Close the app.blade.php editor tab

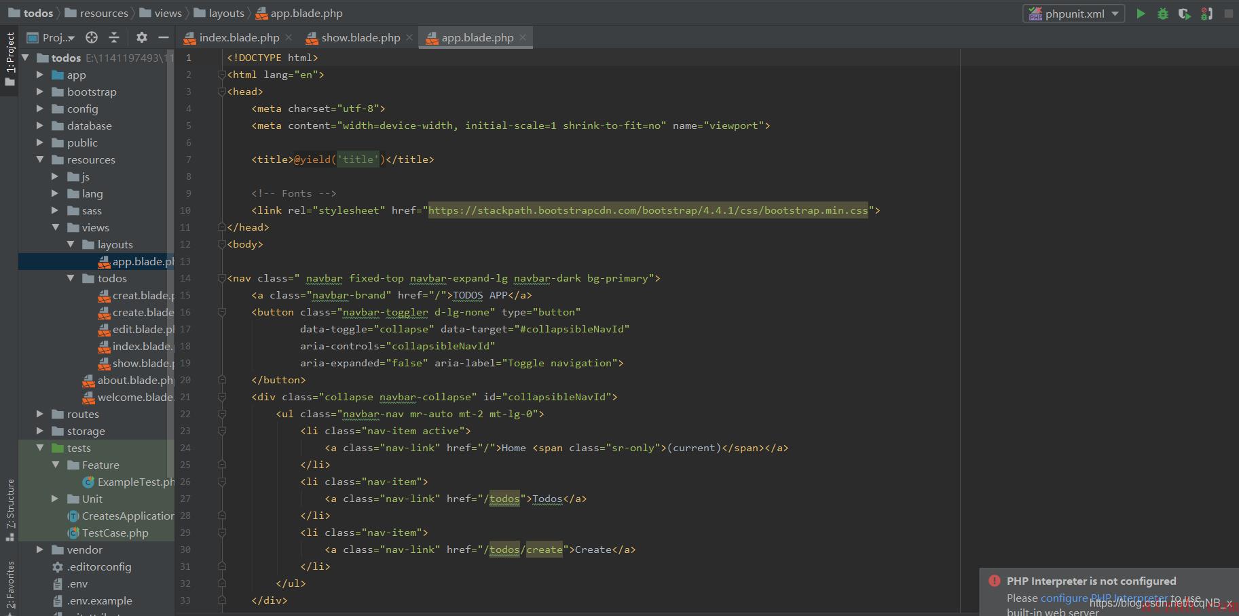523,37
